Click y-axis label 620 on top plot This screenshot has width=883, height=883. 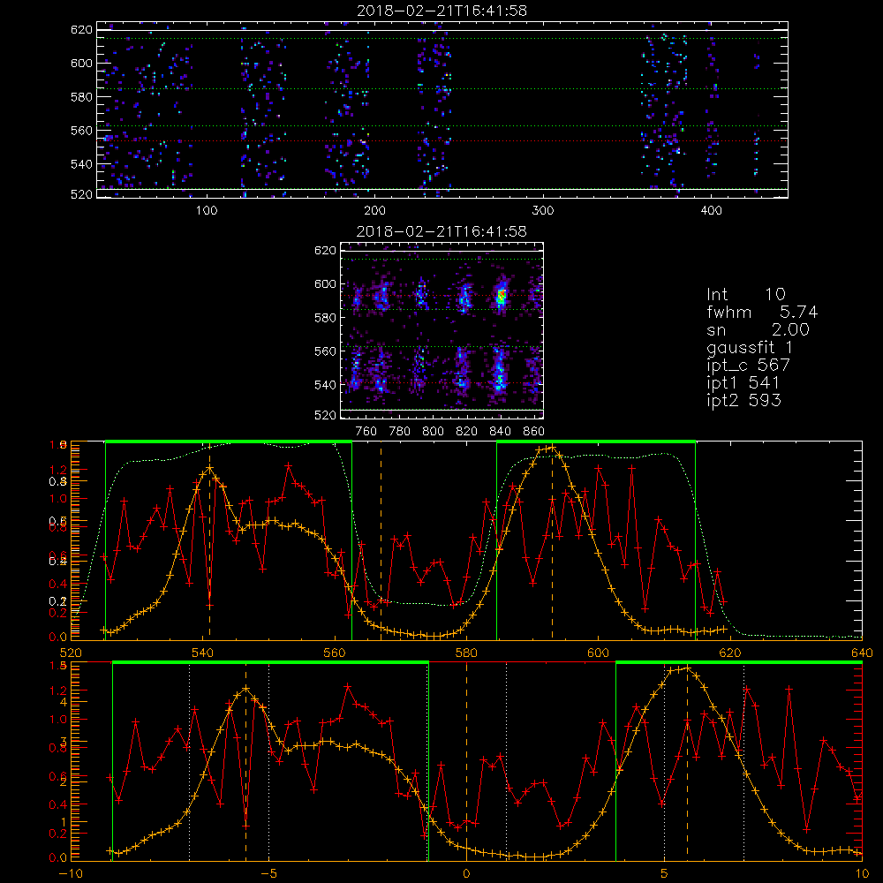point(81,30)
